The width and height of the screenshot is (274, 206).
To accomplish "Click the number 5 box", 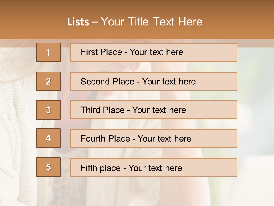I will [48, 167].
